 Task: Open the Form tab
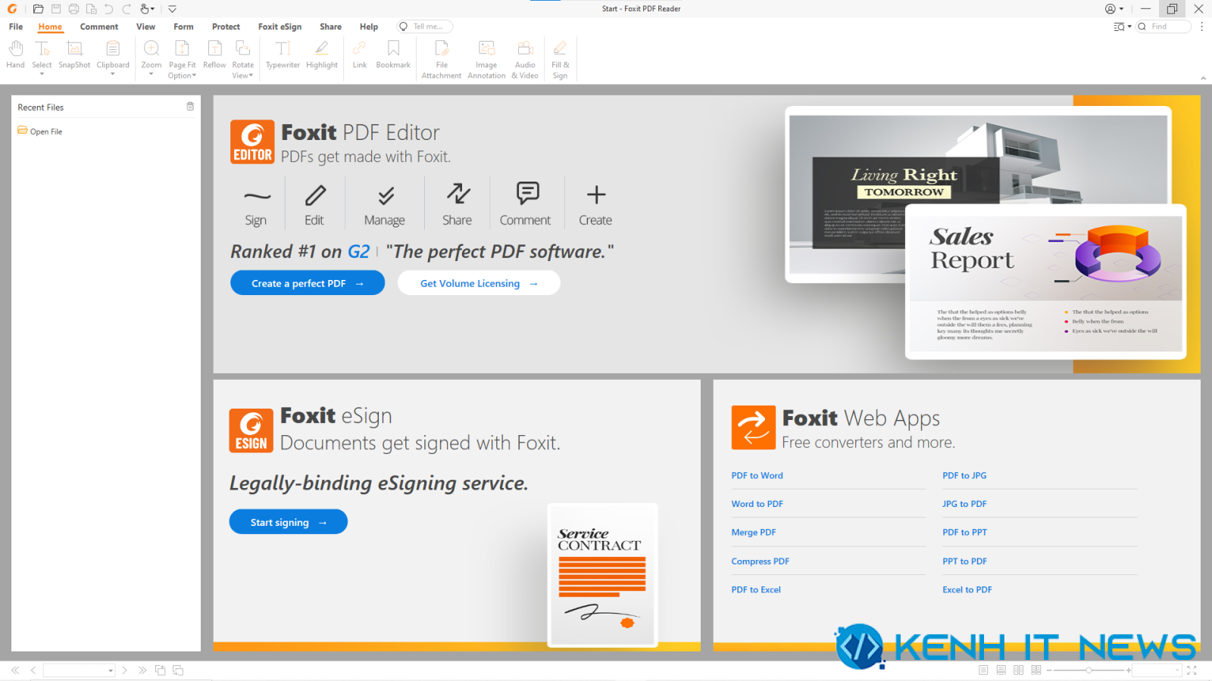pyautogui.click(x=183, y=26)
